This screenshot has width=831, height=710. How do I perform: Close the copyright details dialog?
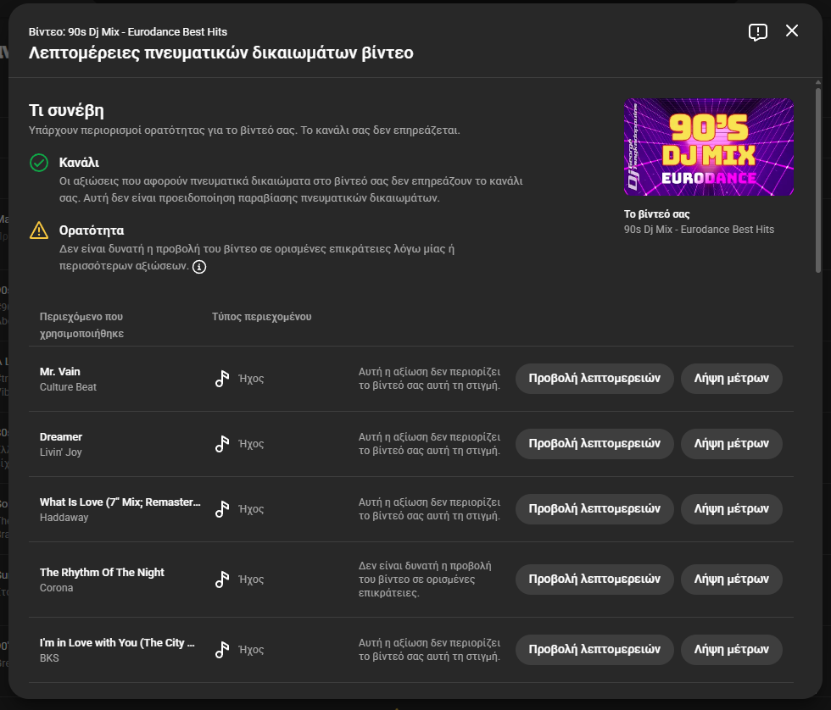[x=792, y=31]
